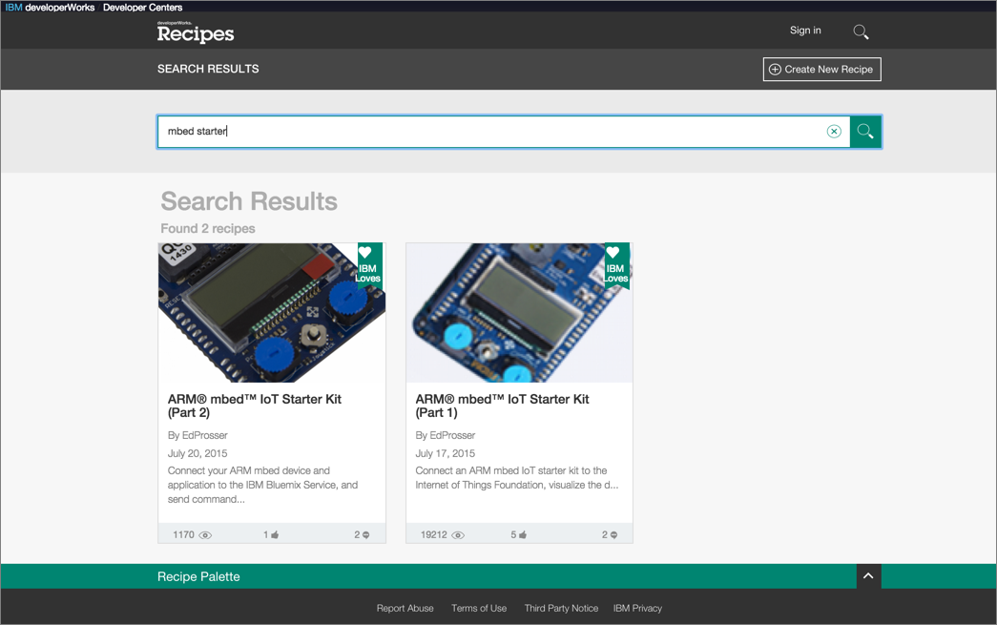Click the thumbs-up icon on Part 2 card

coord(275,535)
